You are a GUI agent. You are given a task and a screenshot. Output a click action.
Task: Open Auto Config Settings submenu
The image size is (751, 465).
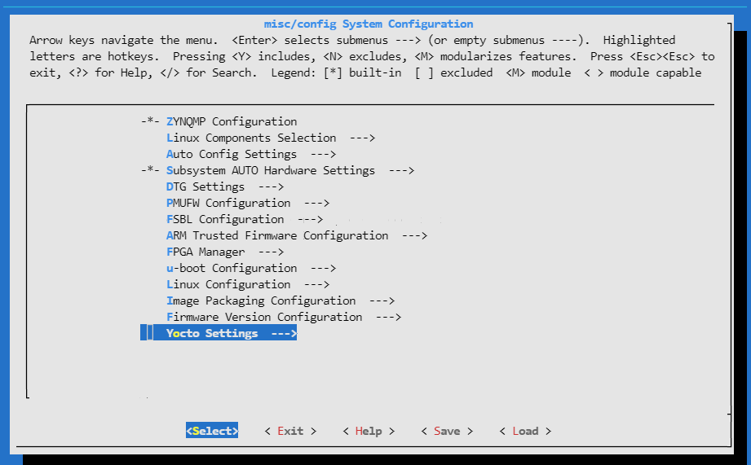click(251, 154)
